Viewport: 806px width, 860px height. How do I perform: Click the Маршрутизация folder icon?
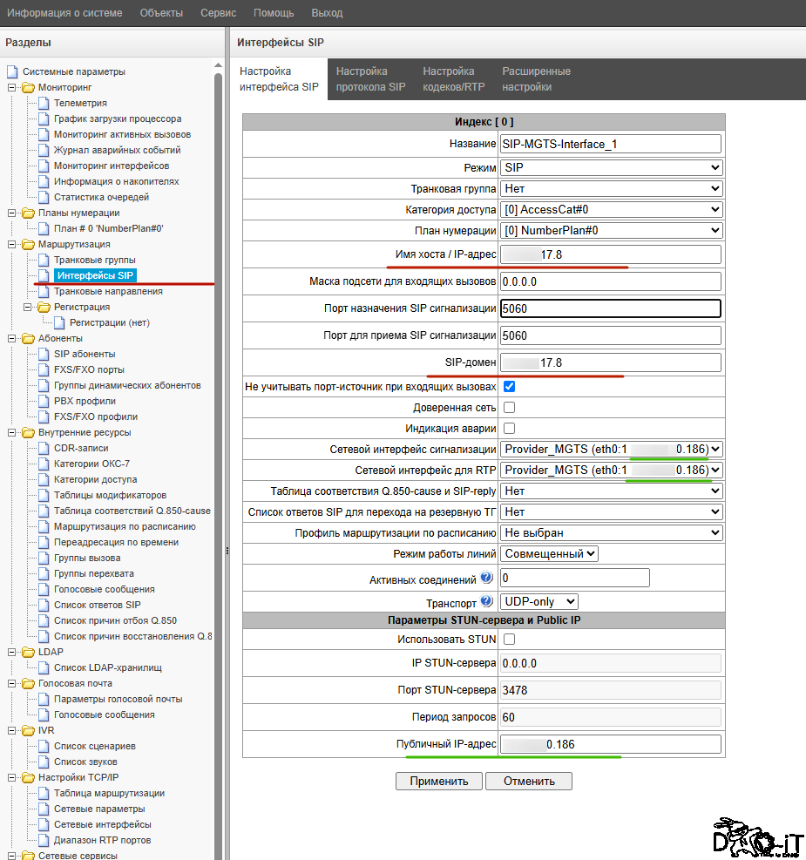(x=28, y=245)
